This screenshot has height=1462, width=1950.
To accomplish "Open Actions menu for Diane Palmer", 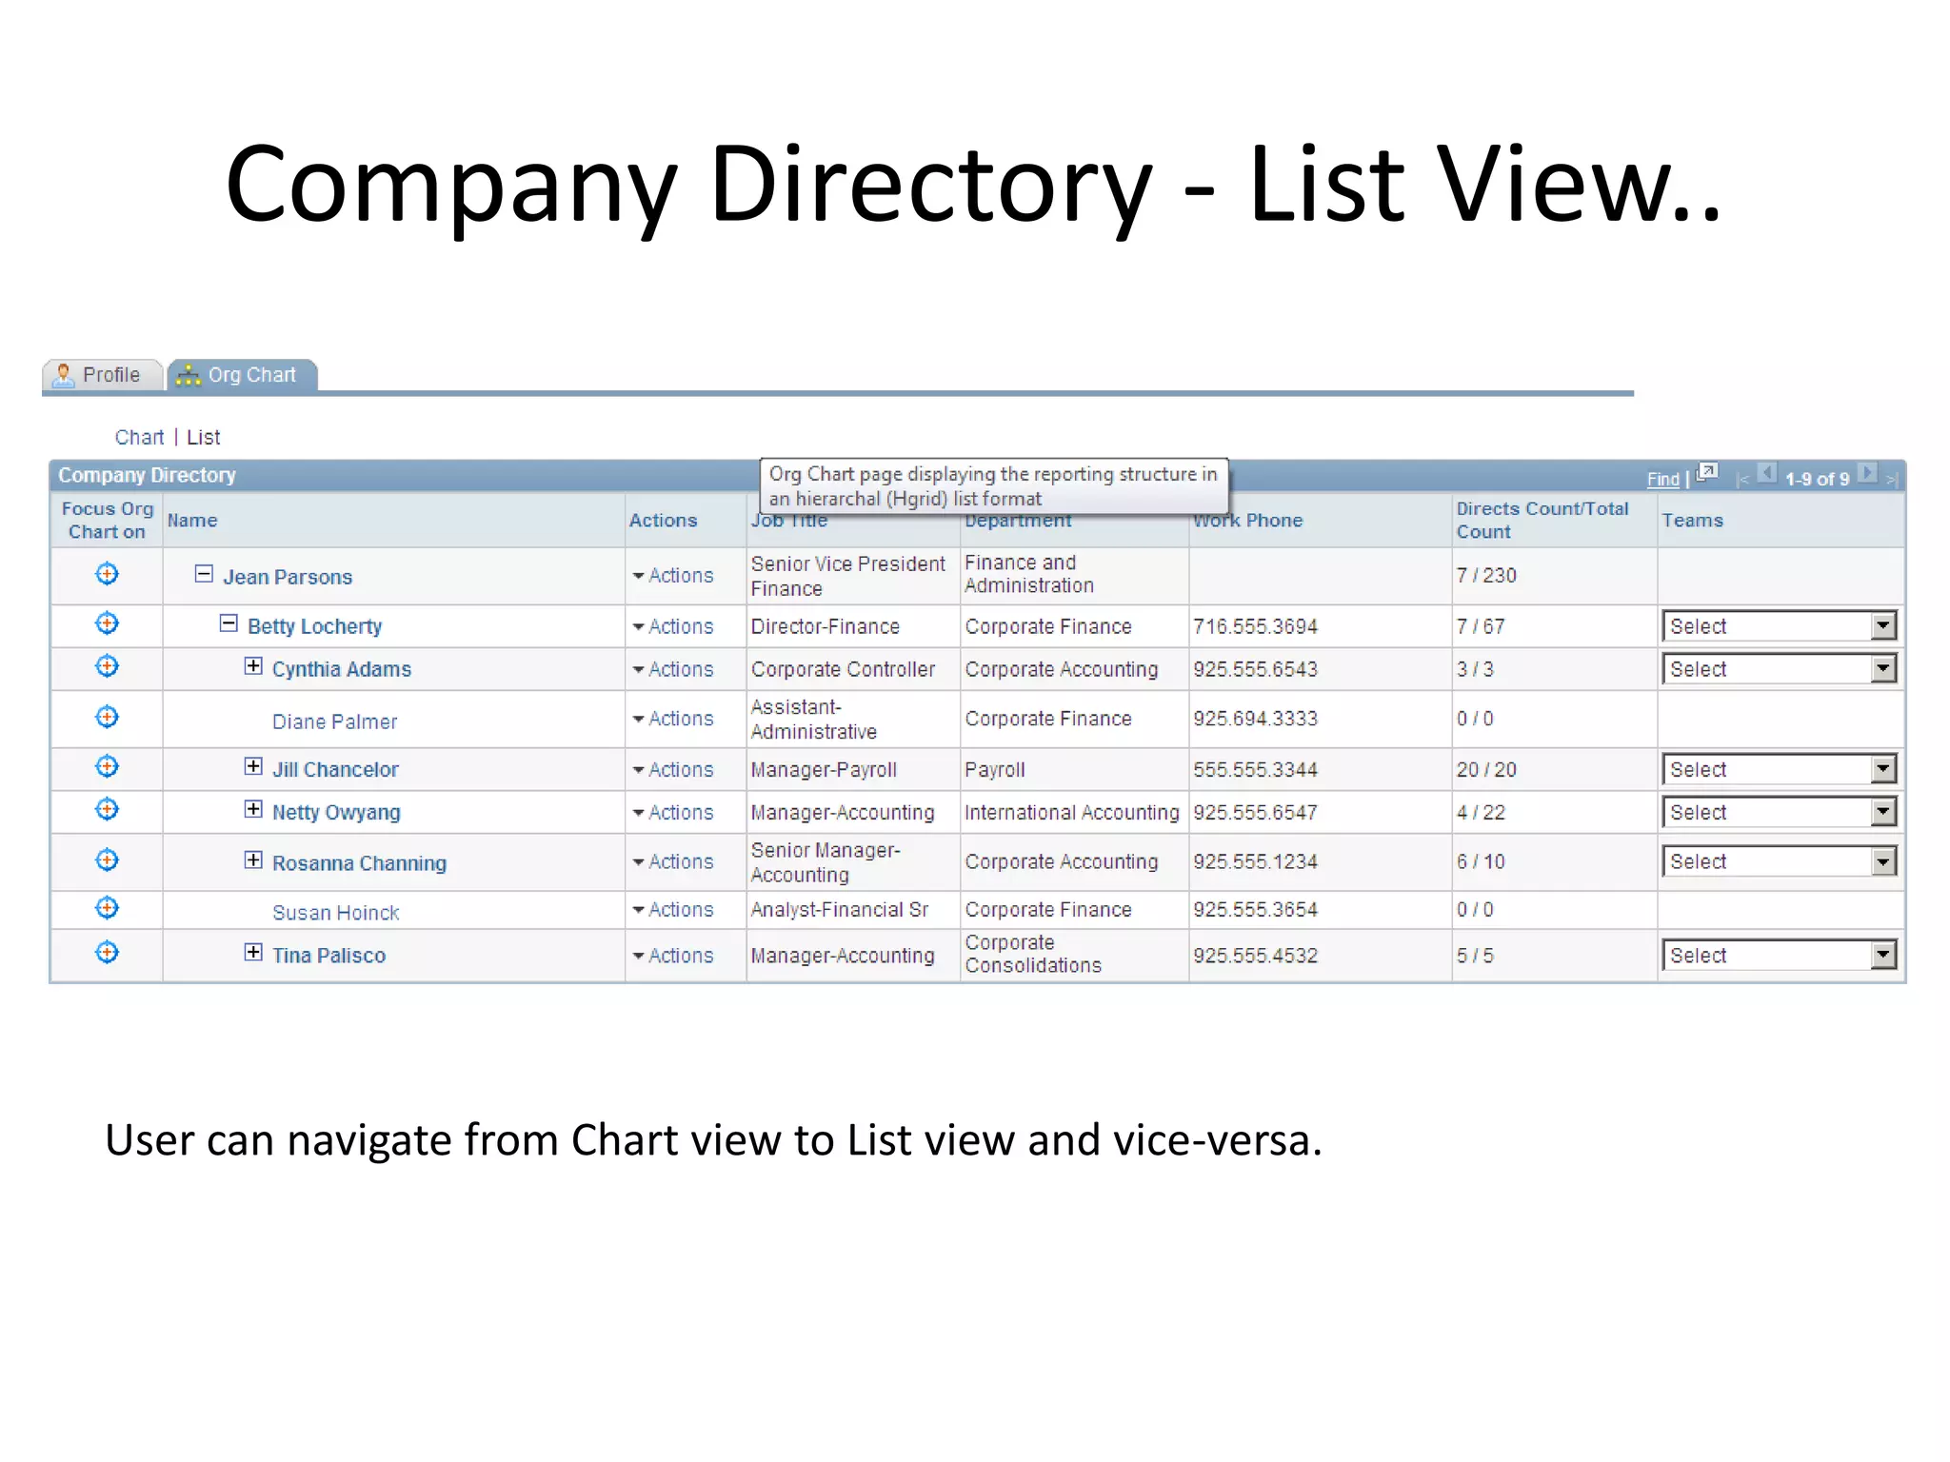I will coord(672,719).
